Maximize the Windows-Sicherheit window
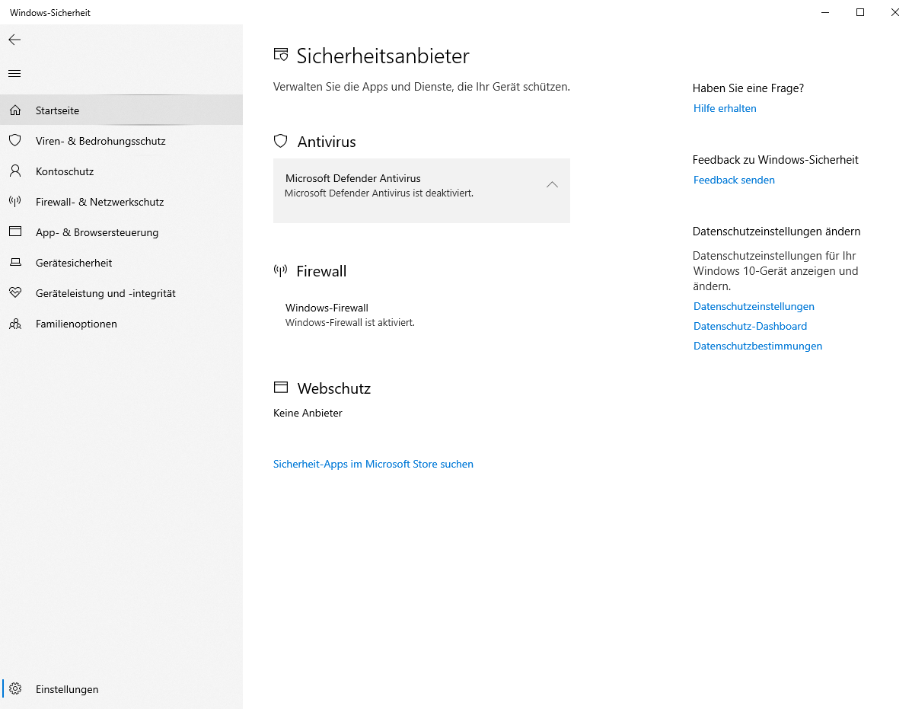This screenshot has width=912, height=709. [x=859, y=12]
